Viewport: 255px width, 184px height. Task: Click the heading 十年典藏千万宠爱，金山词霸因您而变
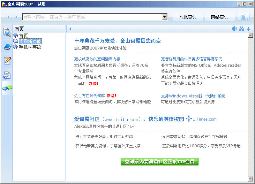click(x=117, y=41)
